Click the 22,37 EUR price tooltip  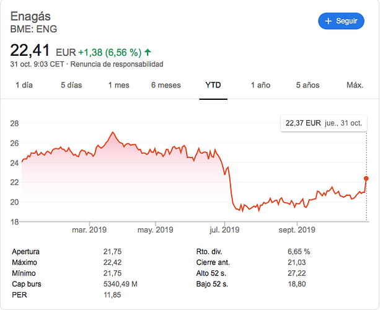coord(324,123)
